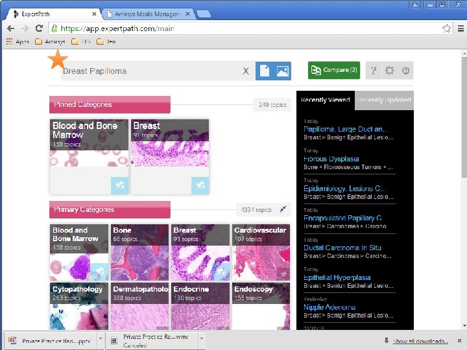Clear the Breast Papilloma search text
Viewport: 467px width, 350px height.
245,71
